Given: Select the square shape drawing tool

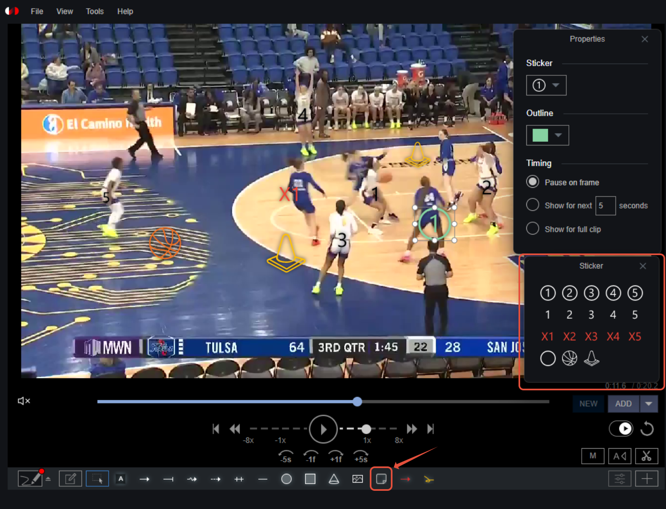Looking at the screenshot, I should point(310,479).
